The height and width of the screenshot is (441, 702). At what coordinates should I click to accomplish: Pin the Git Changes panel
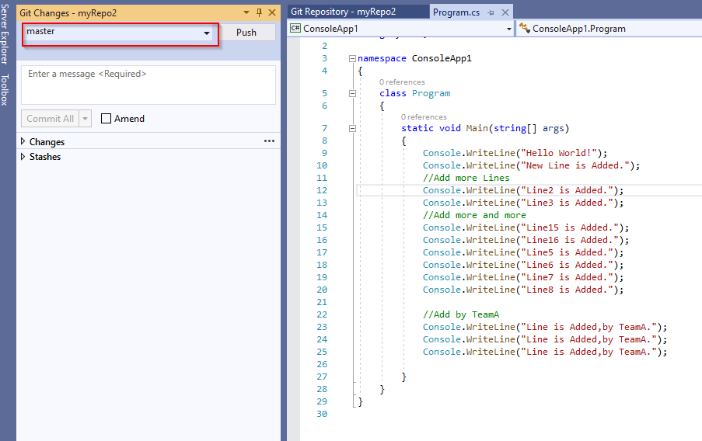[x=259, y=12]
